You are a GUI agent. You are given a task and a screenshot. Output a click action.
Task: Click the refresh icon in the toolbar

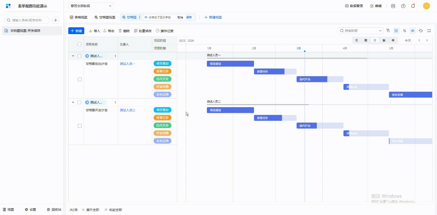(x=421, y=31)
